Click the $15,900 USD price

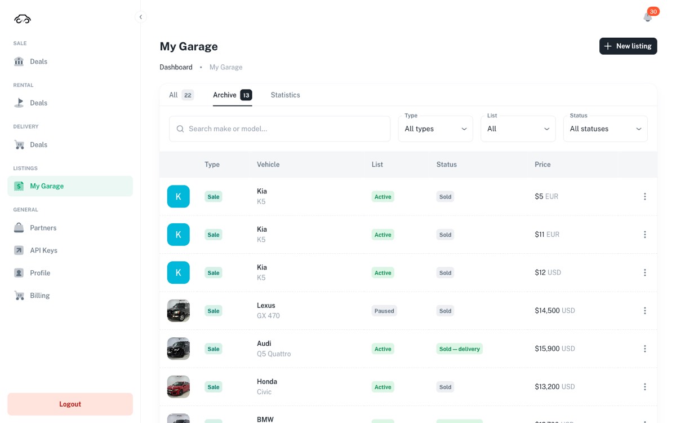[x=555, y=349]
